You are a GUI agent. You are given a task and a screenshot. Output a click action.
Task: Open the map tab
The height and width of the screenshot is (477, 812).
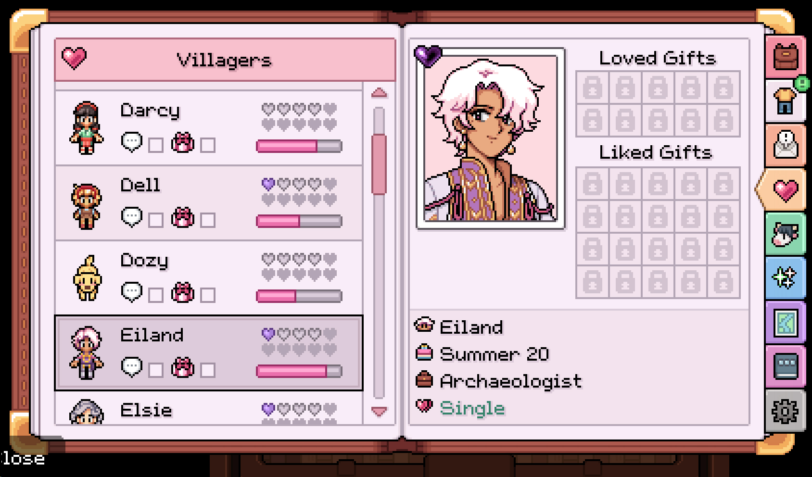click(786, 323)
